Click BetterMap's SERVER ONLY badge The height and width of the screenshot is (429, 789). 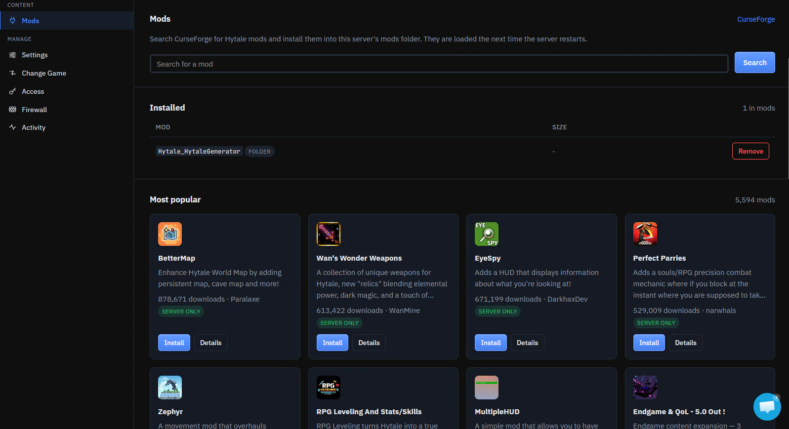pos(181,312)
